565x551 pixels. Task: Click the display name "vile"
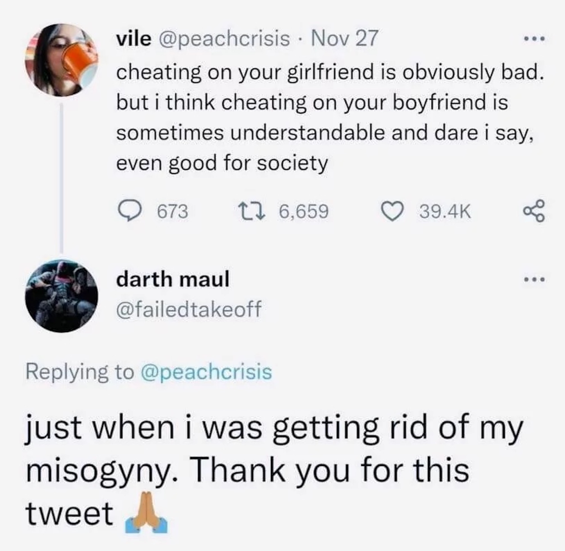pyautogui.click(x=134, y=38)
